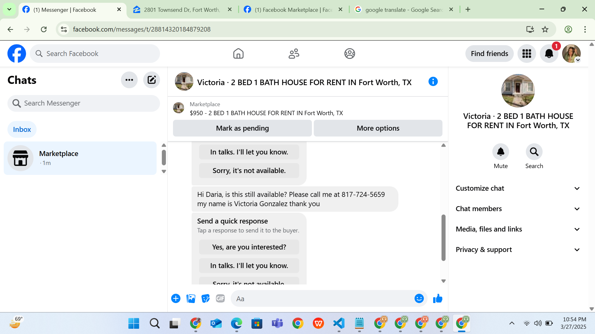Start a new message with compose icon
The height and width of the screenshot is (334, 595).
[x=152, y=80]
